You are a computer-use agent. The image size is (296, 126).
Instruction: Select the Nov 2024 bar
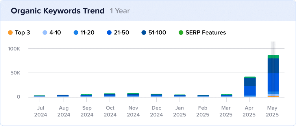pos(133,95)
